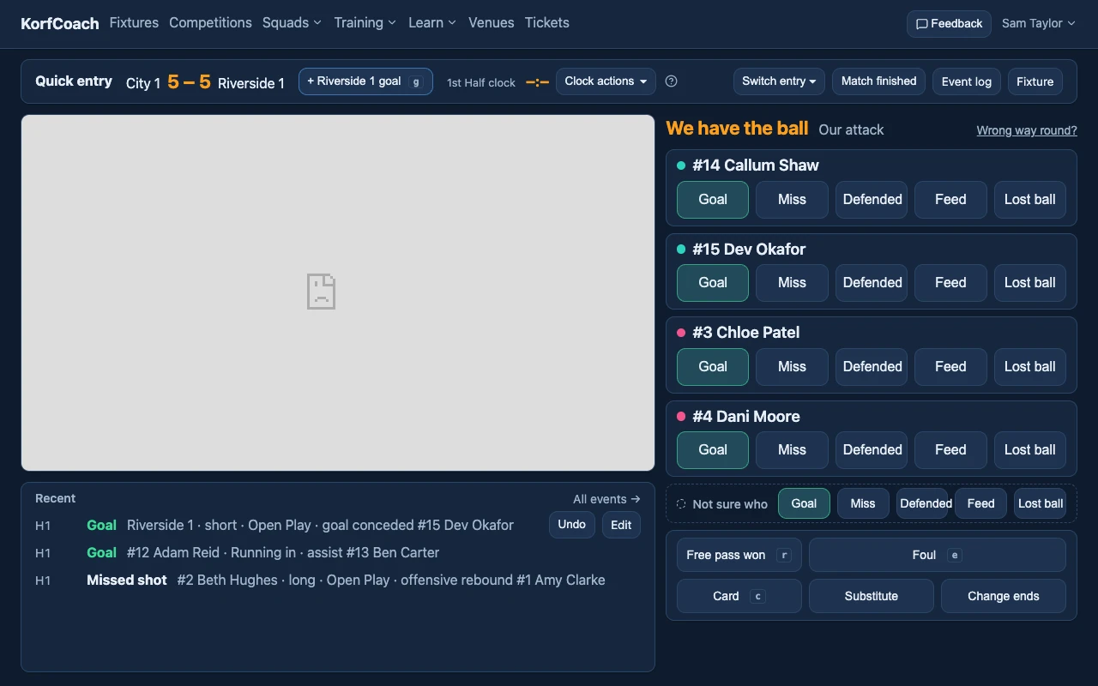
Task: Open the Competitions page
Action: pos(210,23)
